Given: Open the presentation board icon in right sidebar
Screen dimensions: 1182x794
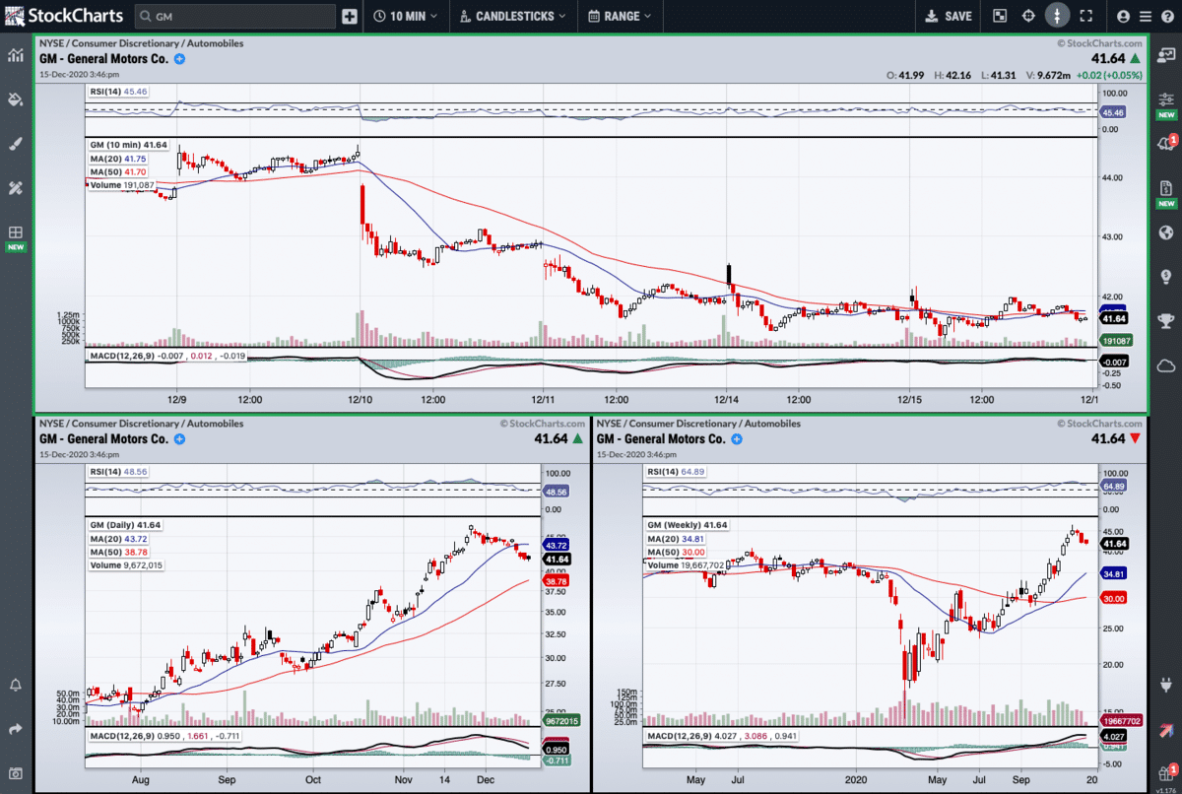Looking at the screenshot, I should [x=1166, y=55].
